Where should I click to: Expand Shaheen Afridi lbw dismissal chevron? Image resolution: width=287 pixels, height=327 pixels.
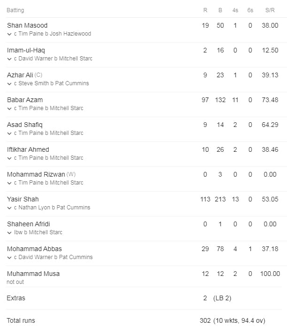(9, 232)
